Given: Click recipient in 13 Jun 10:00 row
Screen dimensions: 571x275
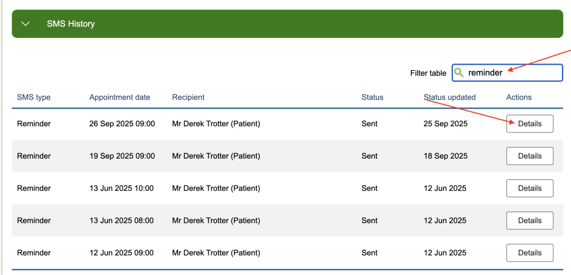Looking at the screenshot, I should [x=216, y=188].
